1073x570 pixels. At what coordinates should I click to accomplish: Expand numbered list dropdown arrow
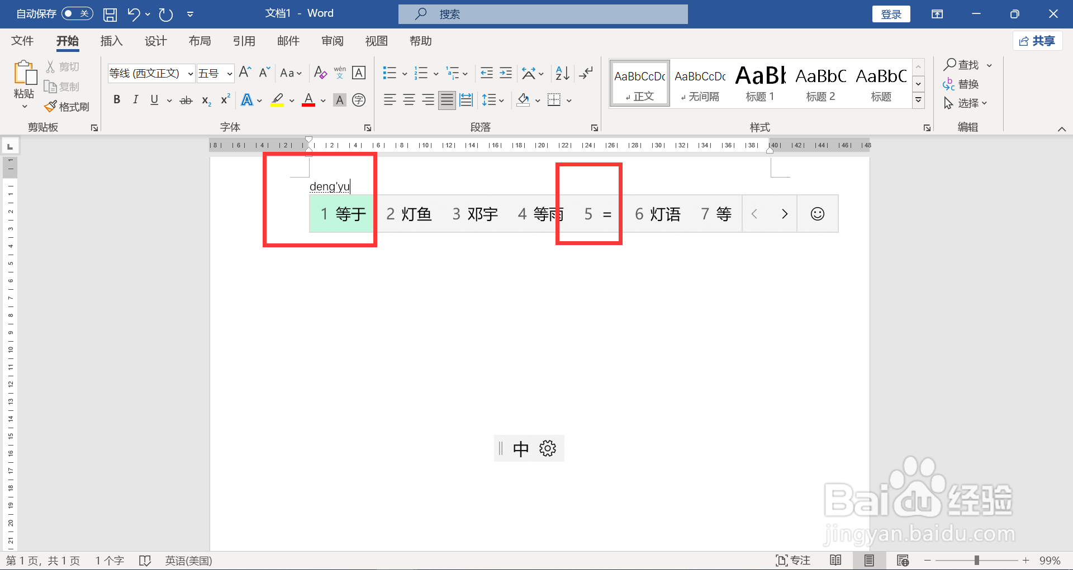click(436, 73)
